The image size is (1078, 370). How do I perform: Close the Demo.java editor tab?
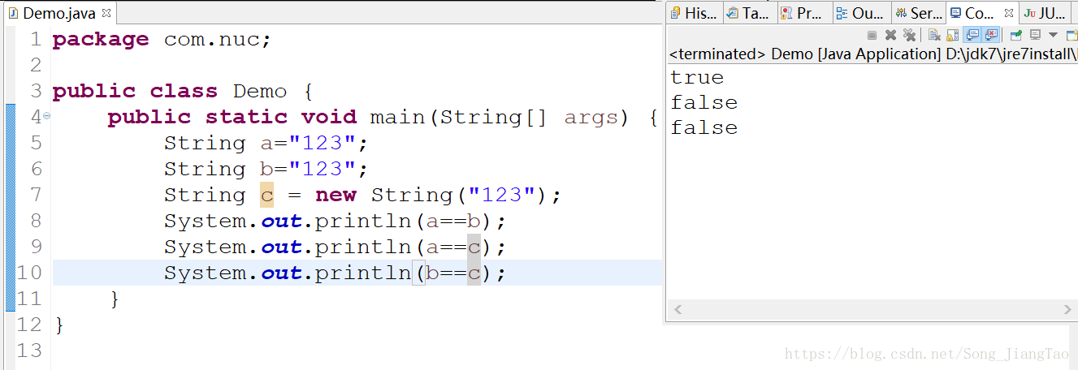(x=106, y=13)
